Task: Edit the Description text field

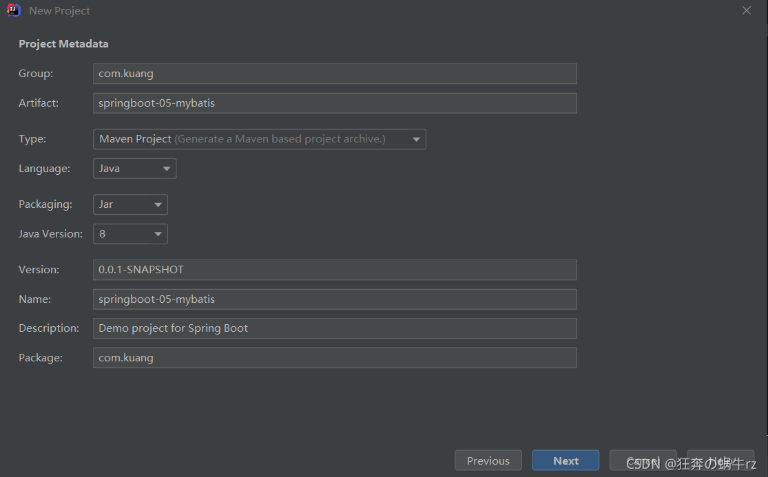Action: 335,328
